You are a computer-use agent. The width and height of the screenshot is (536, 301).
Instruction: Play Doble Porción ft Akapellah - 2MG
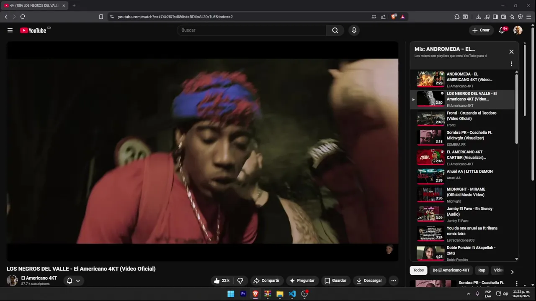462,253
